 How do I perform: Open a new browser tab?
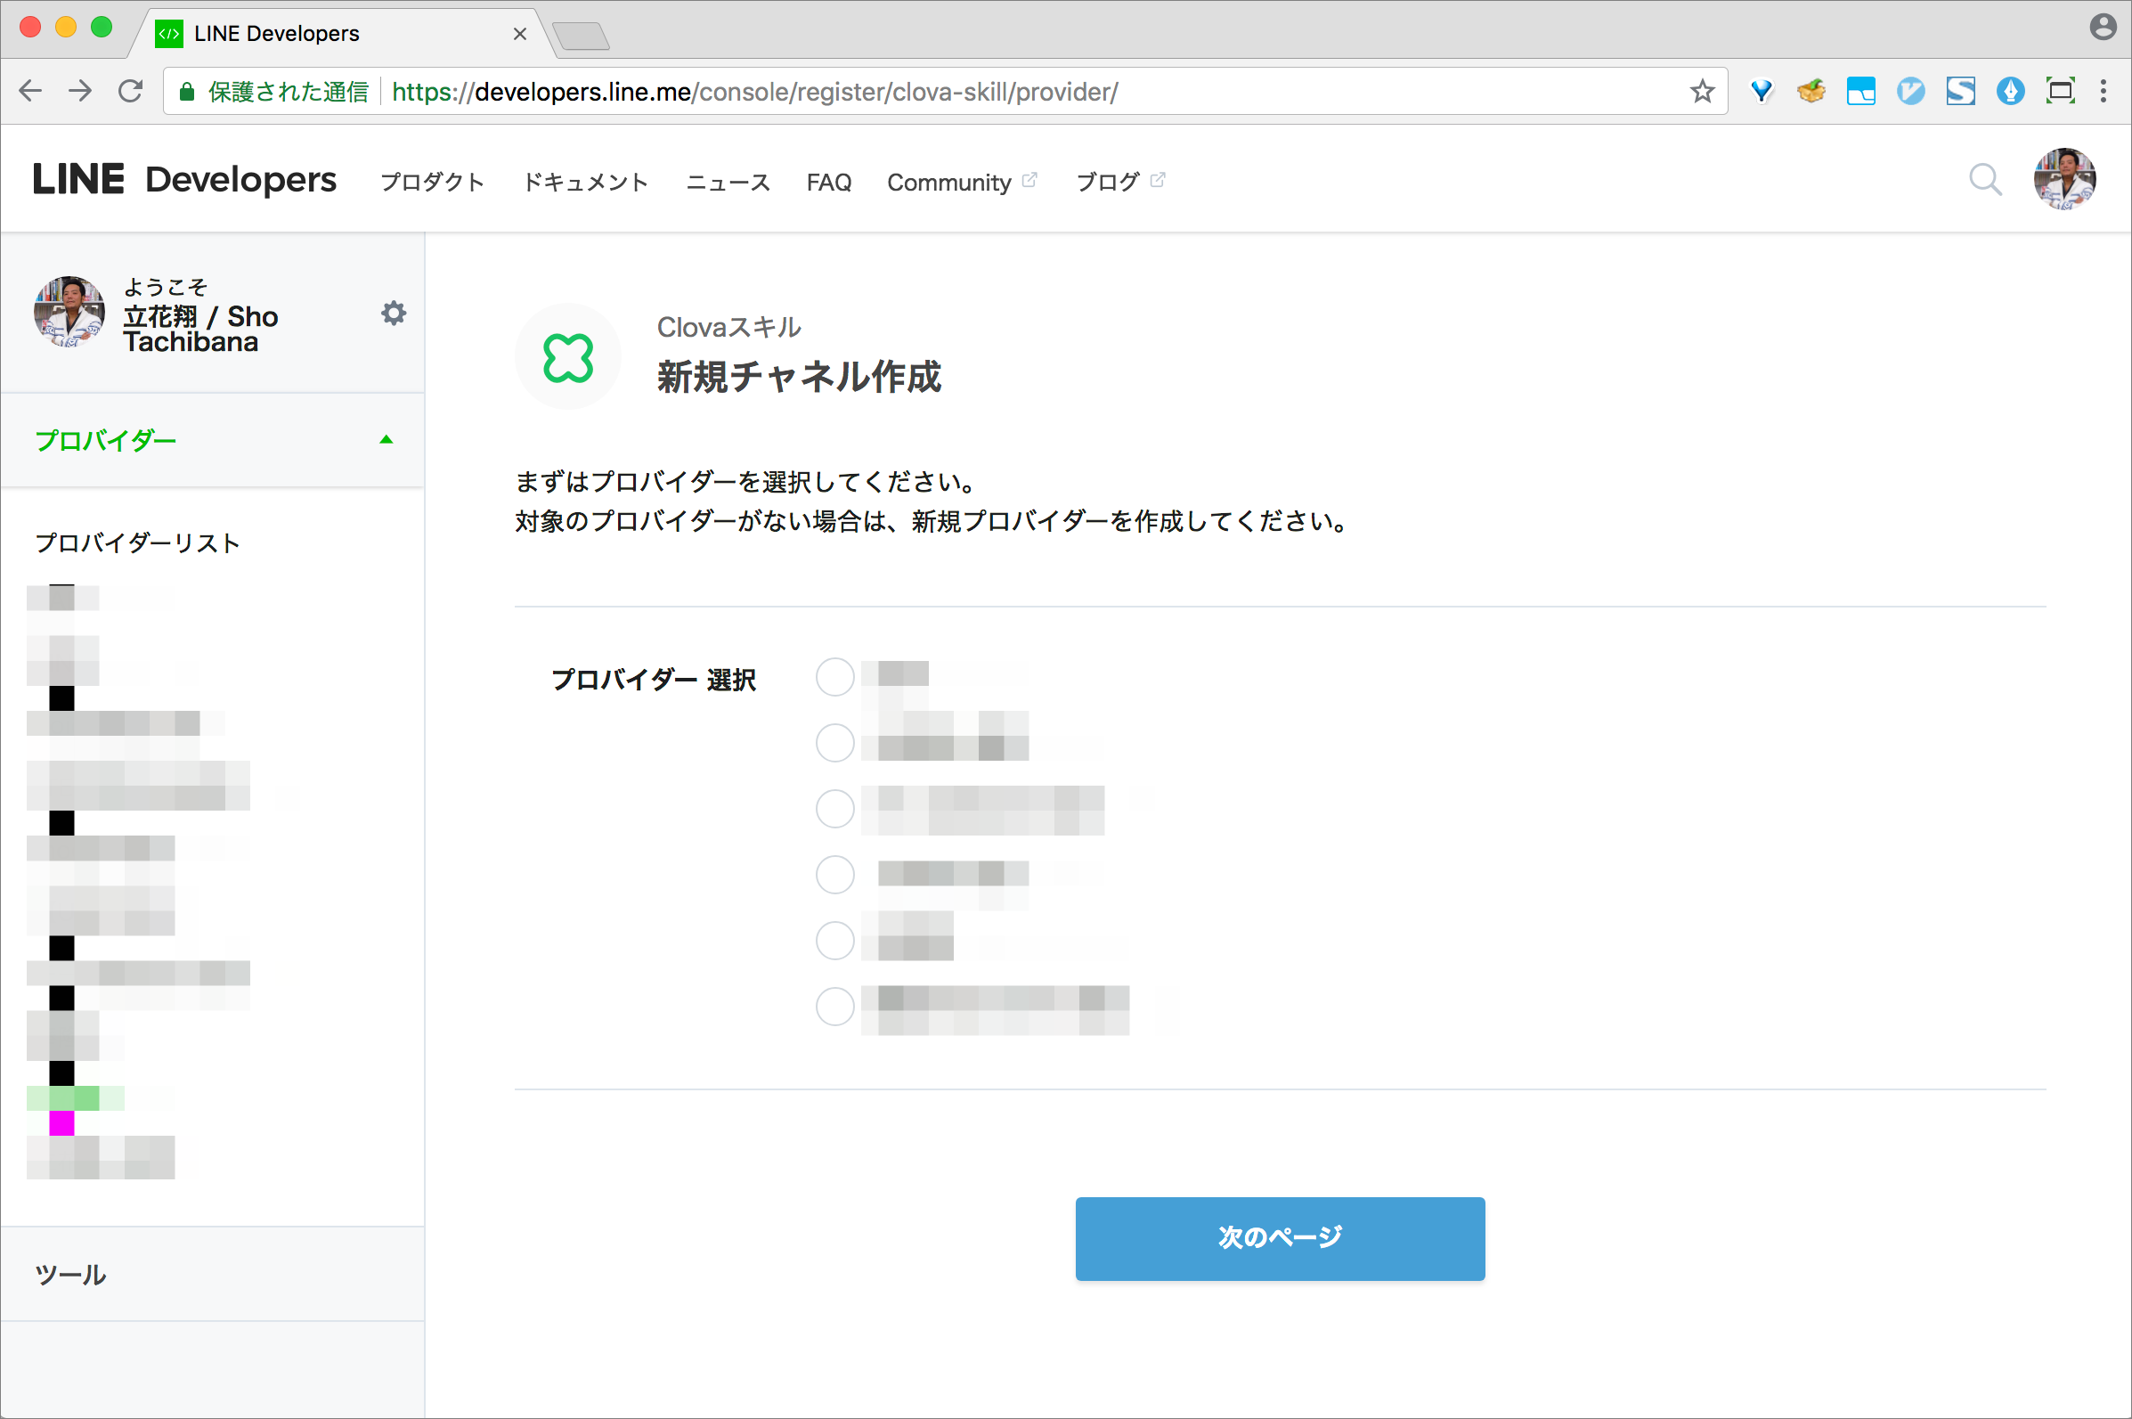(x=581, y=37)
